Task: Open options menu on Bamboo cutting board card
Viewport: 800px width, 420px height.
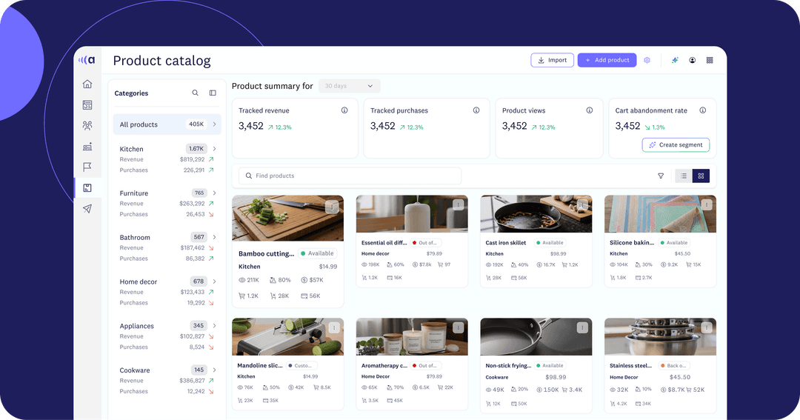Action: [x=332, y=207]
